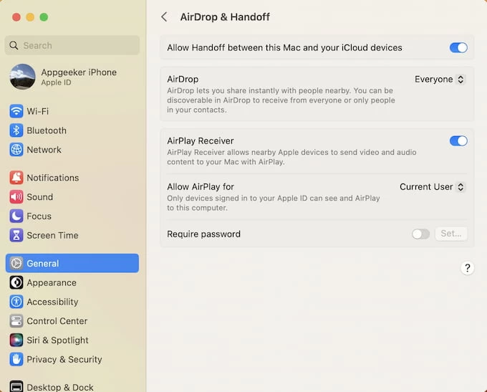Image resolution: width=487 pixels, height=392 pixels.
Task: Enable the Require password switch
Action: point(421,234)
